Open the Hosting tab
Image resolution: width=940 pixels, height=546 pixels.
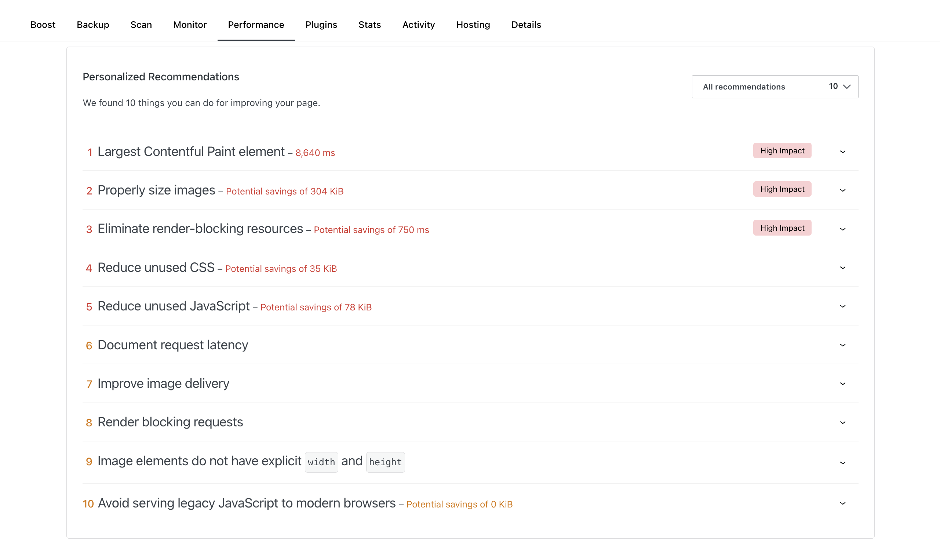pyautogui.click(x=473, y=25)
